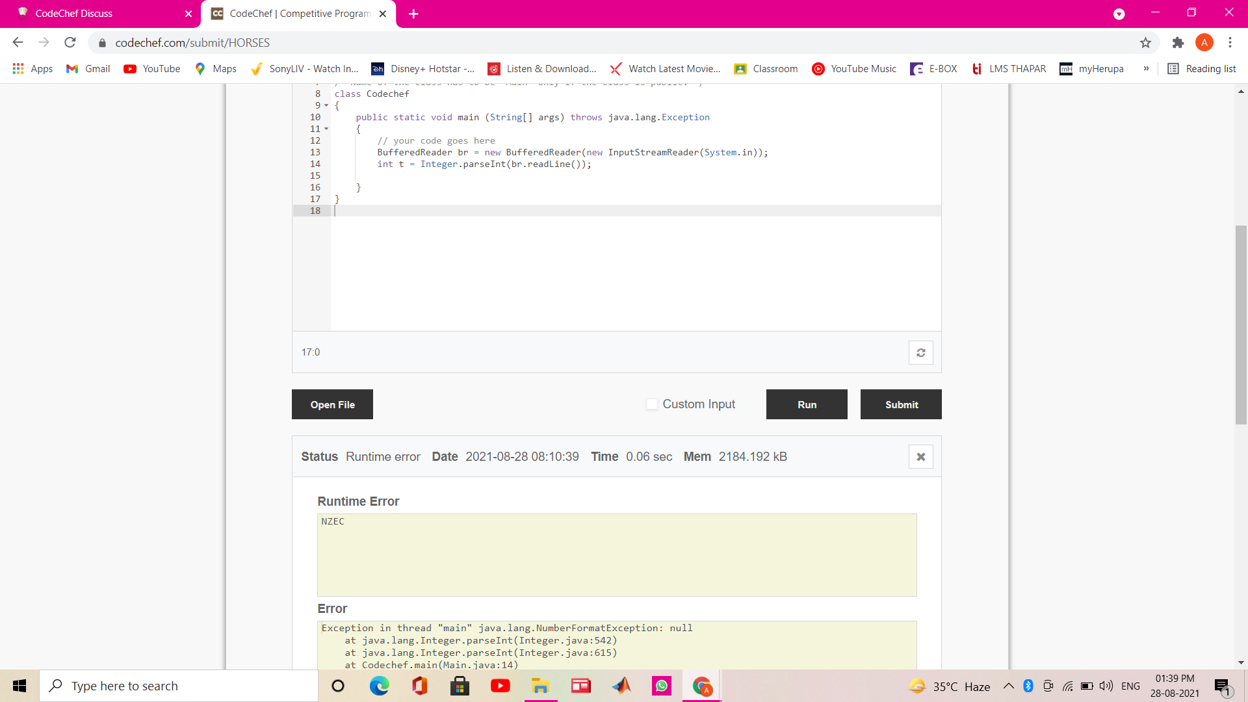The image size is (1248, 702).
Task: Submit the code solution
Action: 901,404
